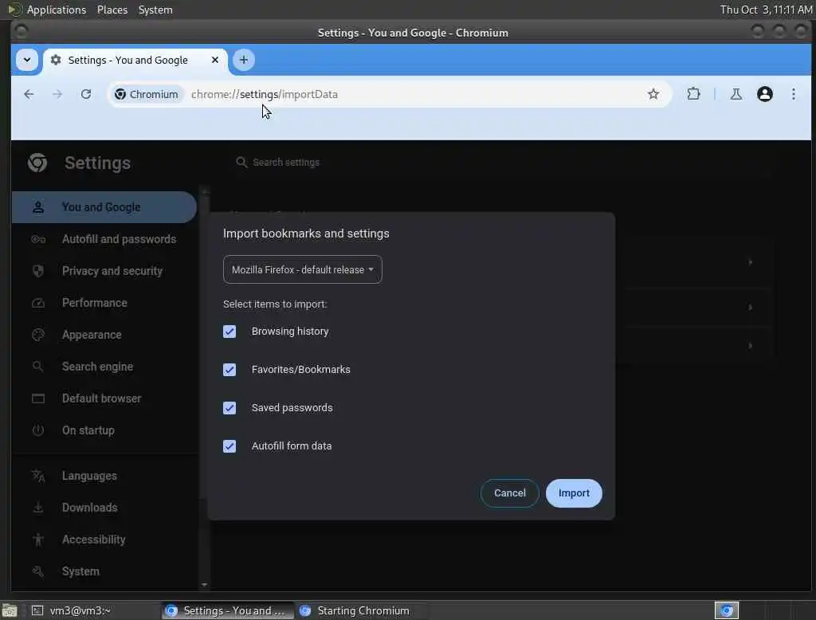The height and width of the screenshot is (620, 816).
Task: Open Appearance settings section
Action: (x=104, y=335)
